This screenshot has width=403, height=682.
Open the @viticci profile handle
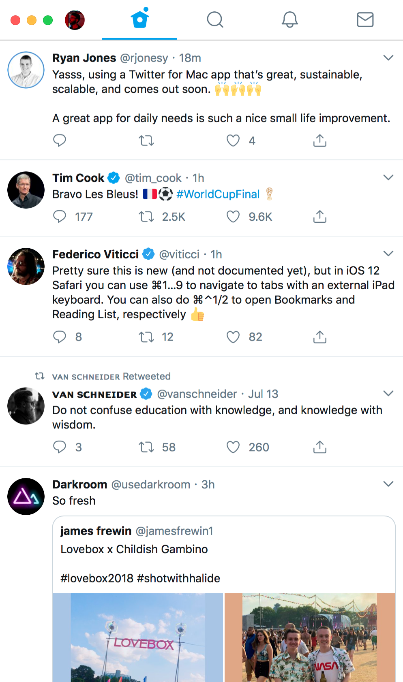pyautogui.click(x=179, y=254)
